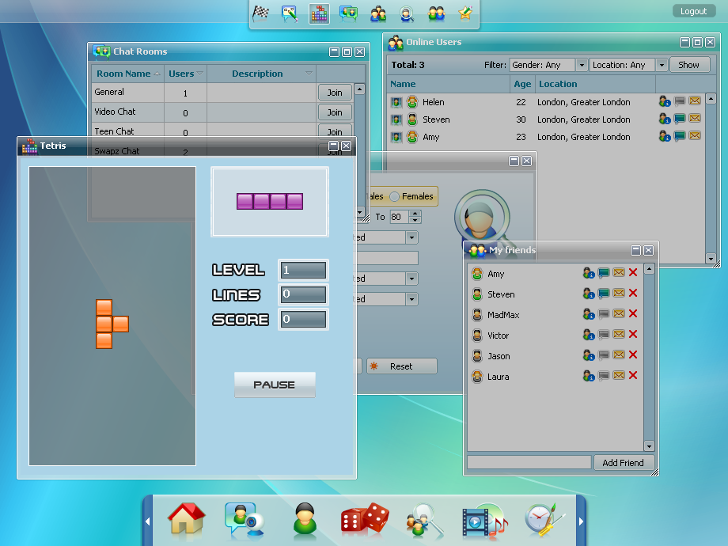Open the checkered flag icon in top toolbar

(x=260, y=13)
